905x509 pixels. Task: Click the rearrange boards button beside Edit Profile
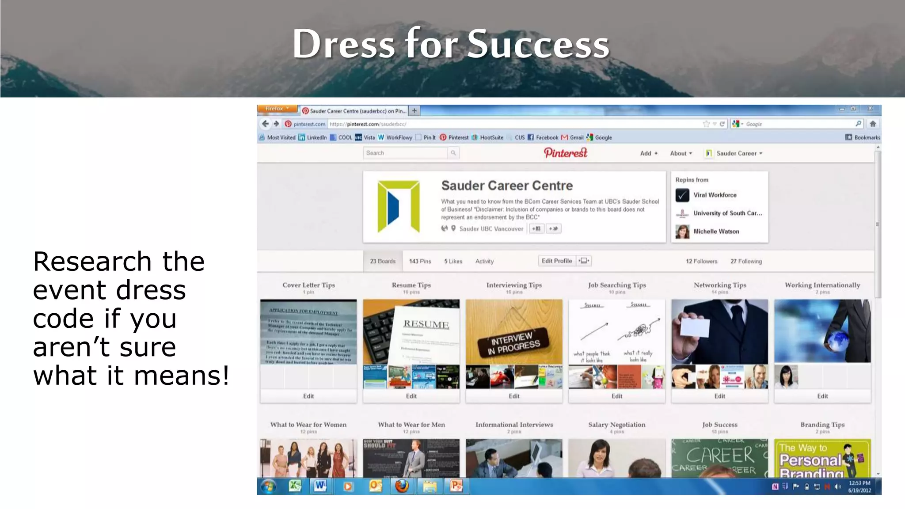584,261
